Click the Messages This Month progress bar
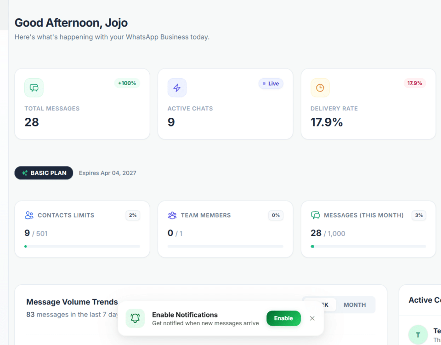Viewport: 441px width, 345px height. 368,247
